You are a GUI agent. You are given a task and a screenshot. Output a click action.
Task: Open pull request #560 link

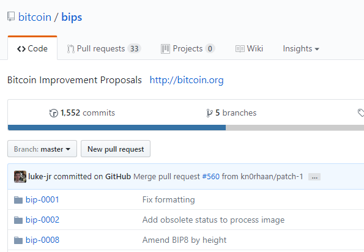coord(211,177)
